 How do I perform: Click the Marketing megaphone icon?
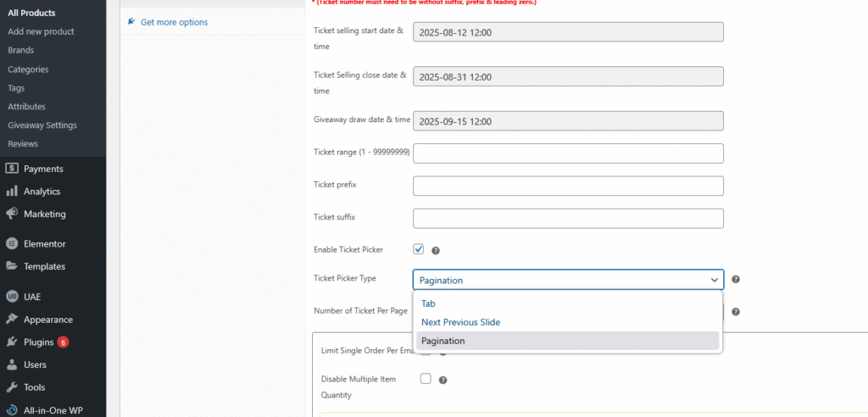[x=12, y=214]
